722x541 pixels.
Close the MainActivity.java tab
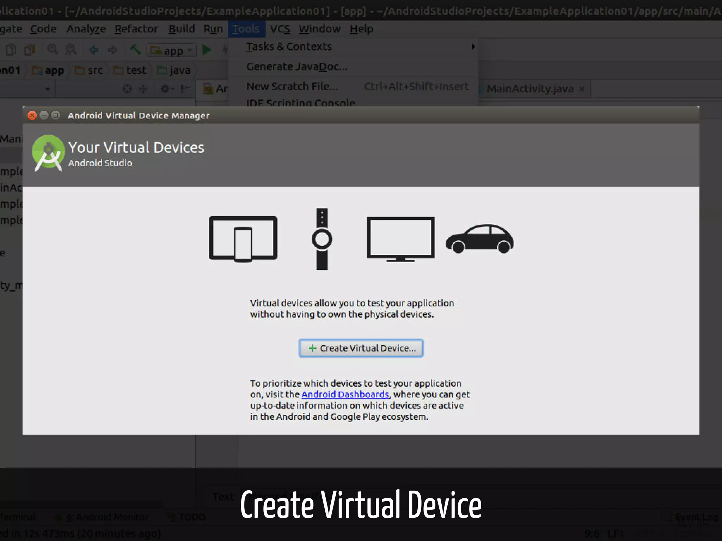(x=582, y=89)
